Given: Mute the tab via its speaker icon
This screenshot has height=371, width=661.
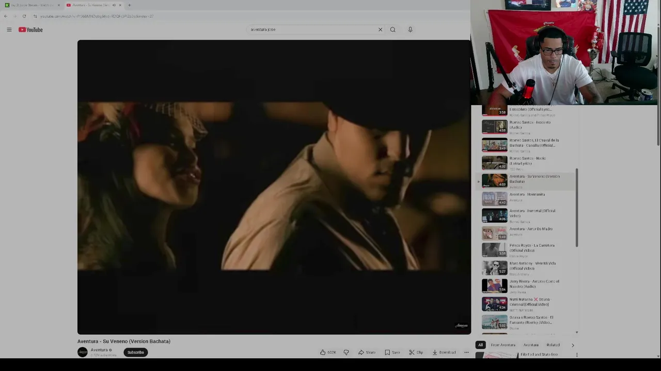Looking at the screenshot, I should click(114, 5).
